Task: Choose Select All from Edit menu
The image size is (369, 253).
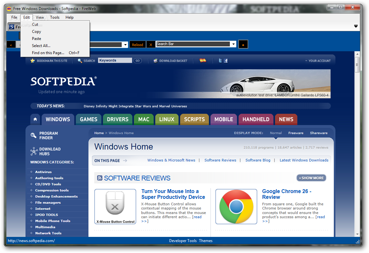Action: point(55,45)
